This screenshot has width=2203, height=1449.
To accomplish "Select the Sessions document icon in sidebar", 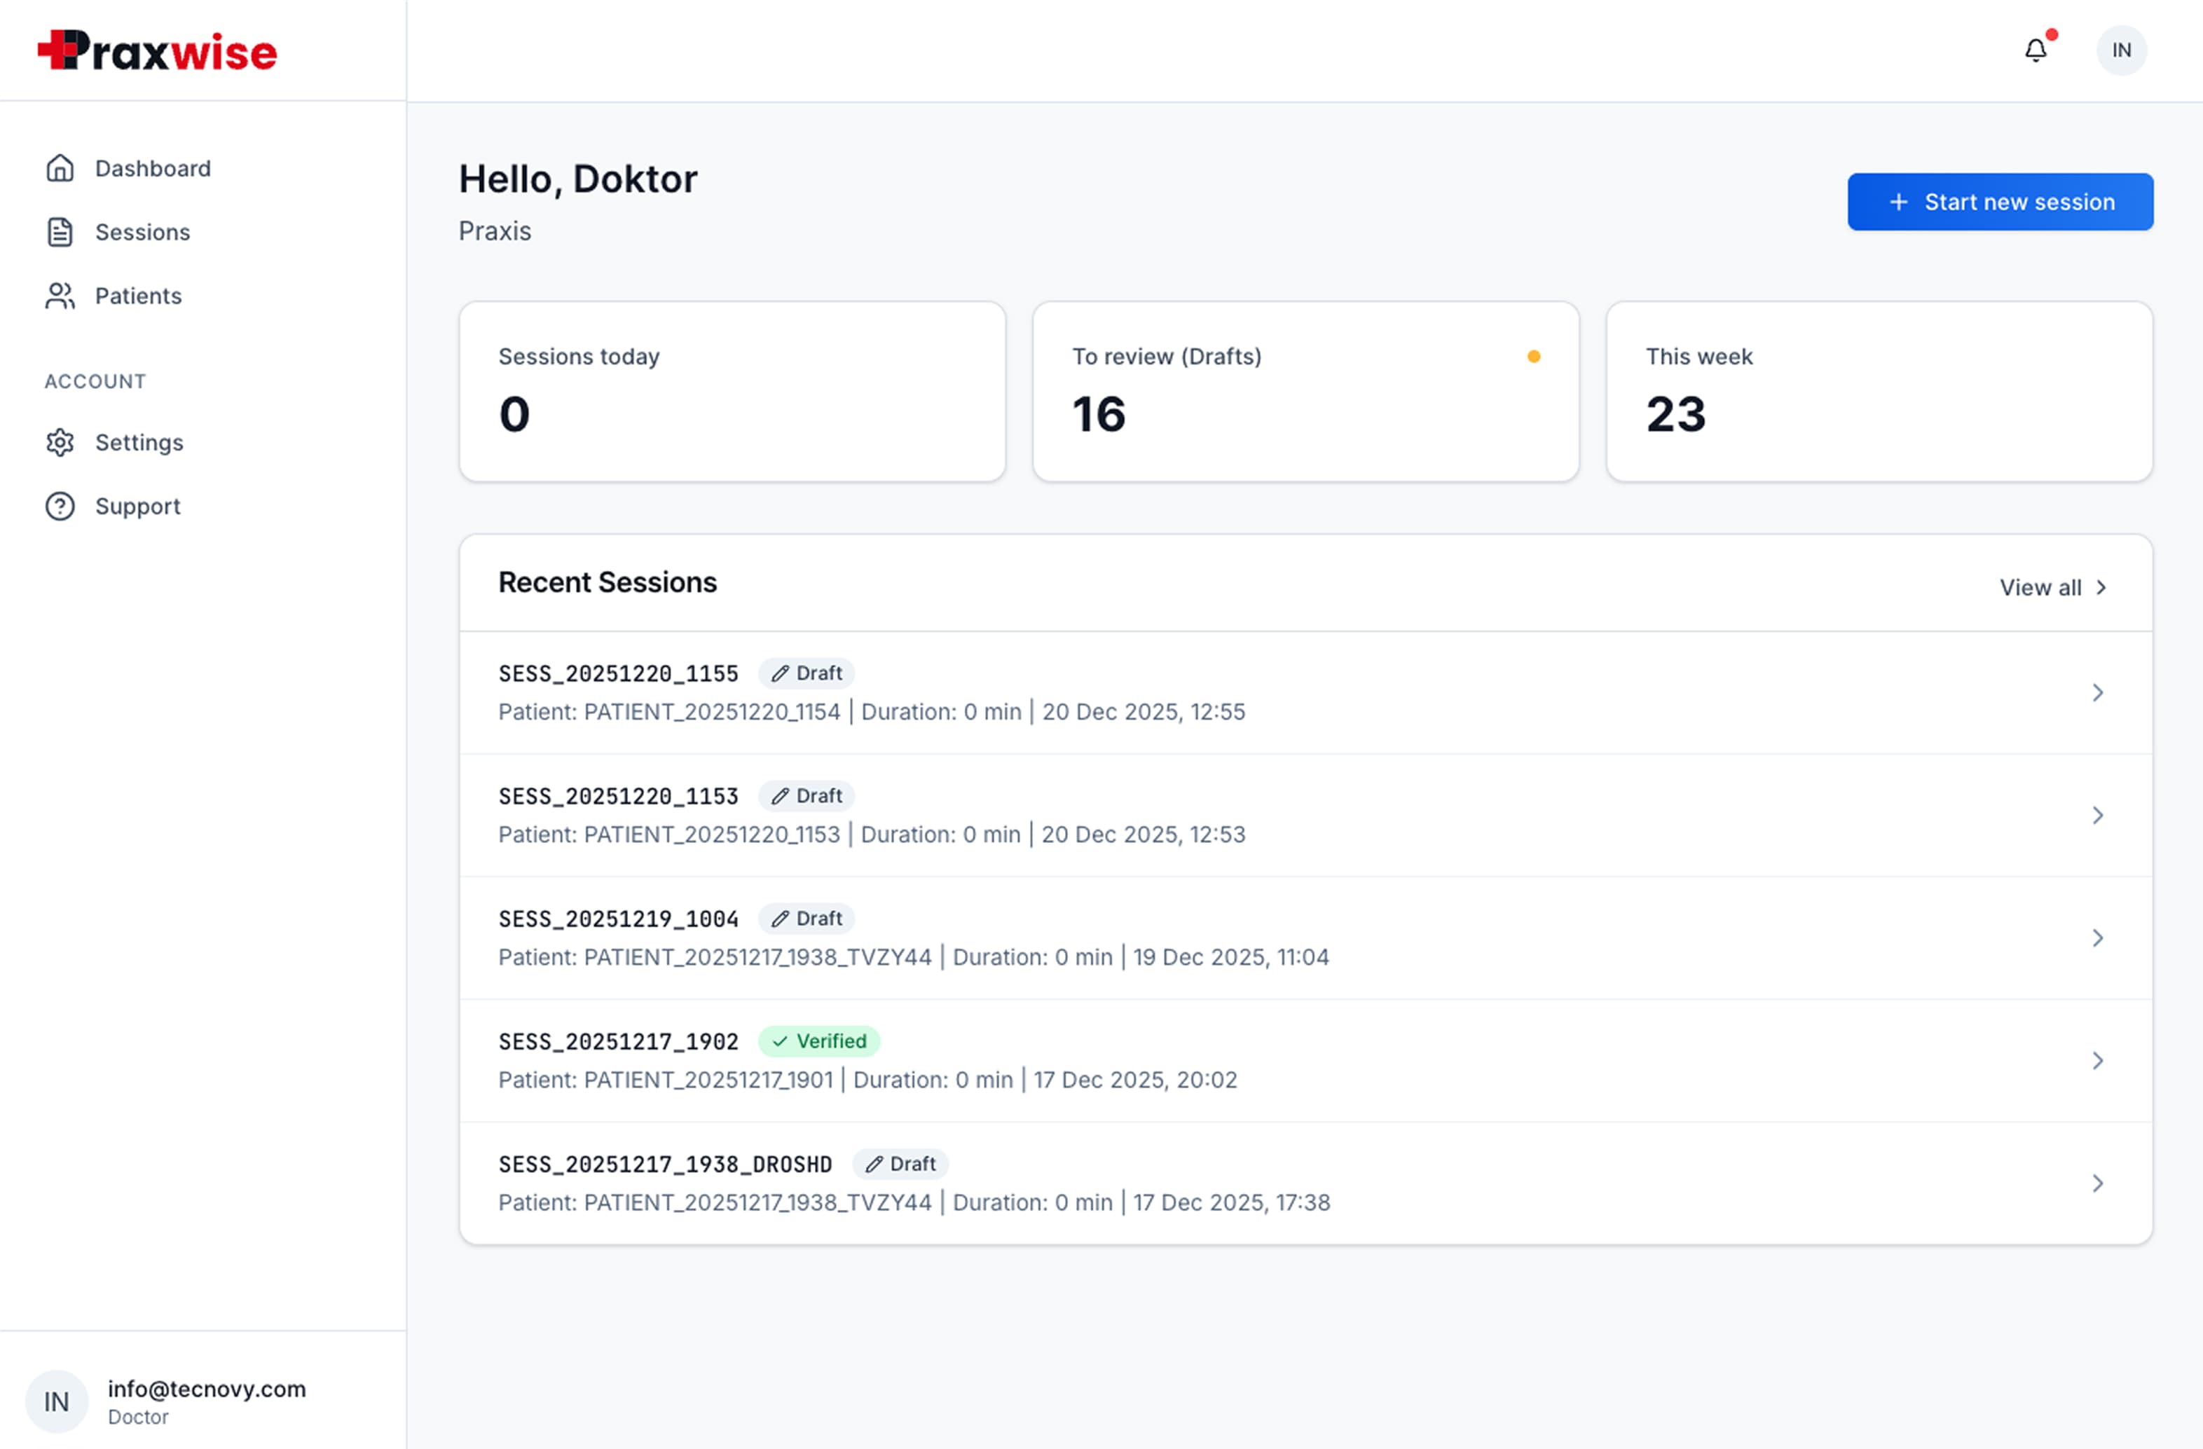I will click(x=60, y=231).
